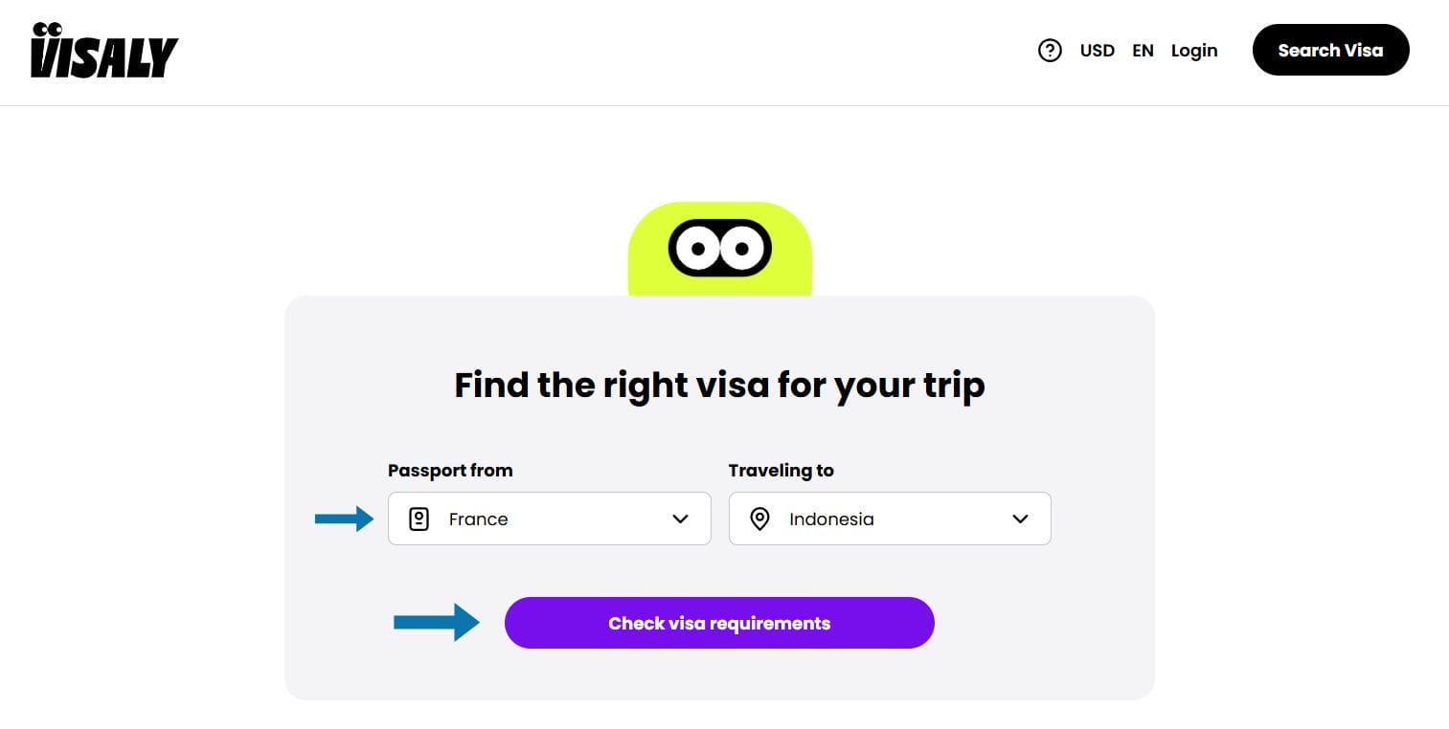Open the help question mark icon
The image size is (1449, 729).
pos(1050,51)
